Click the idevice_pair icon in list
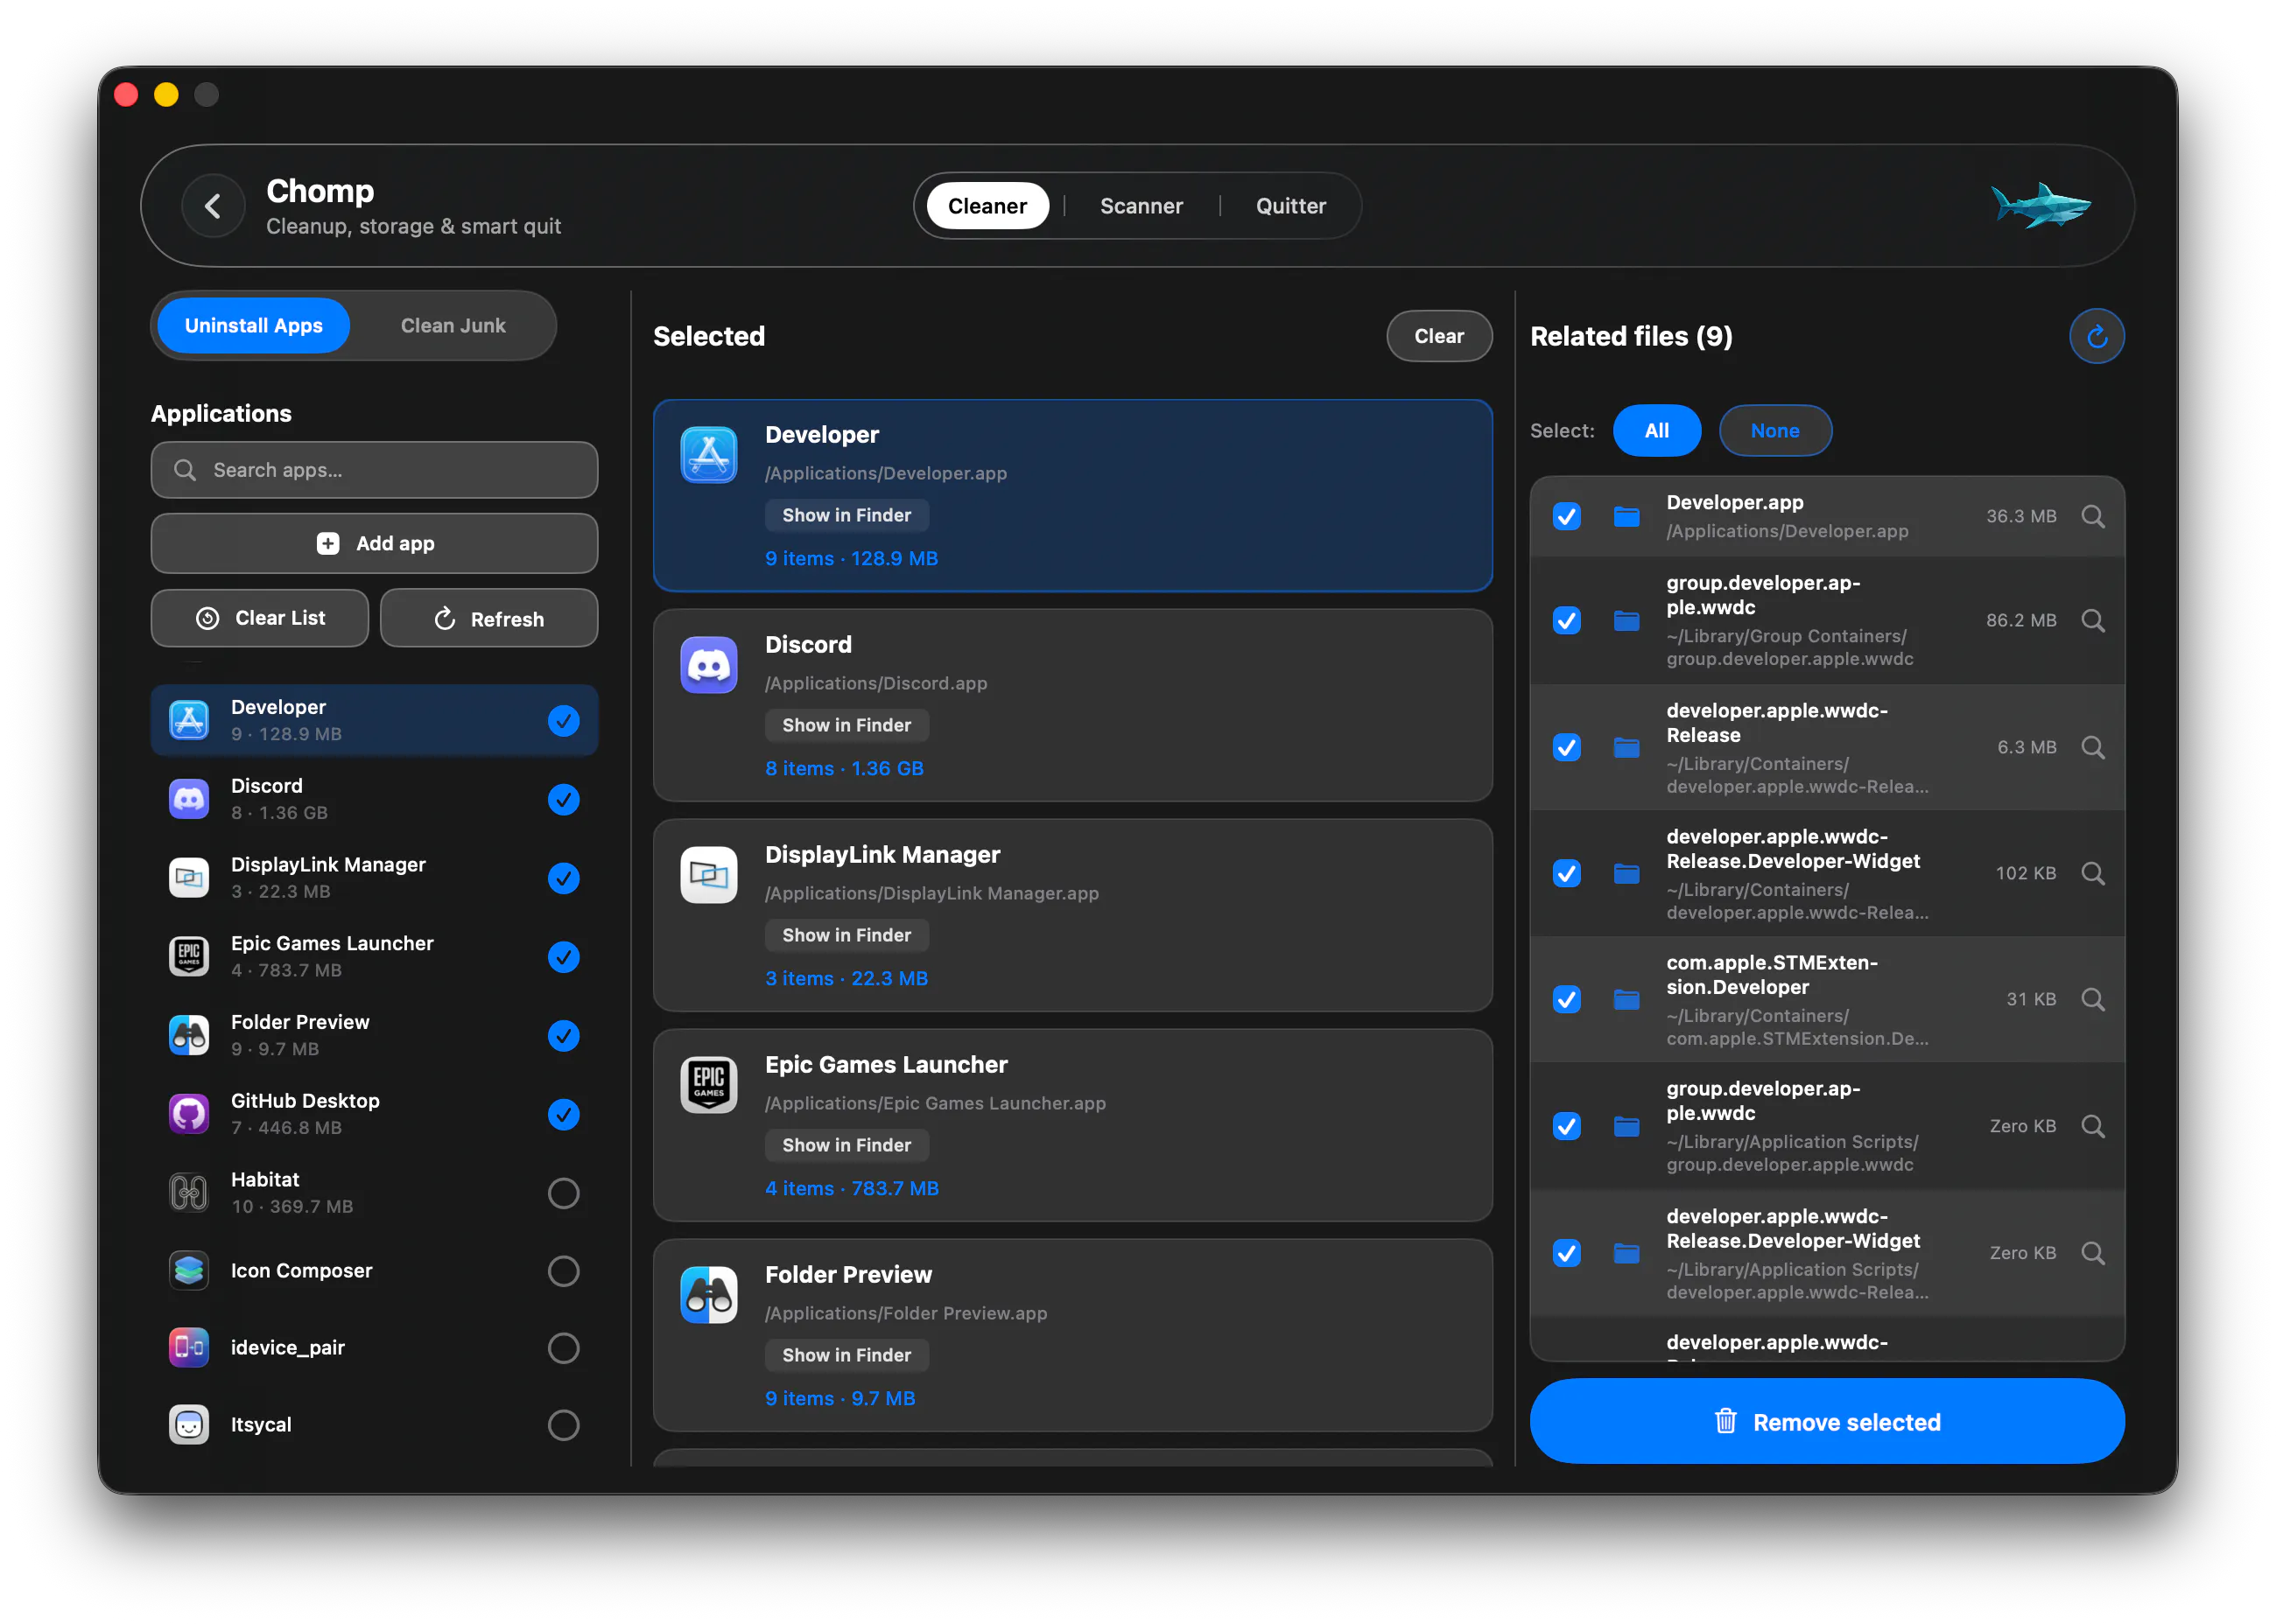Viewport: 2276px width, 1624px height. coord(189,1348)
